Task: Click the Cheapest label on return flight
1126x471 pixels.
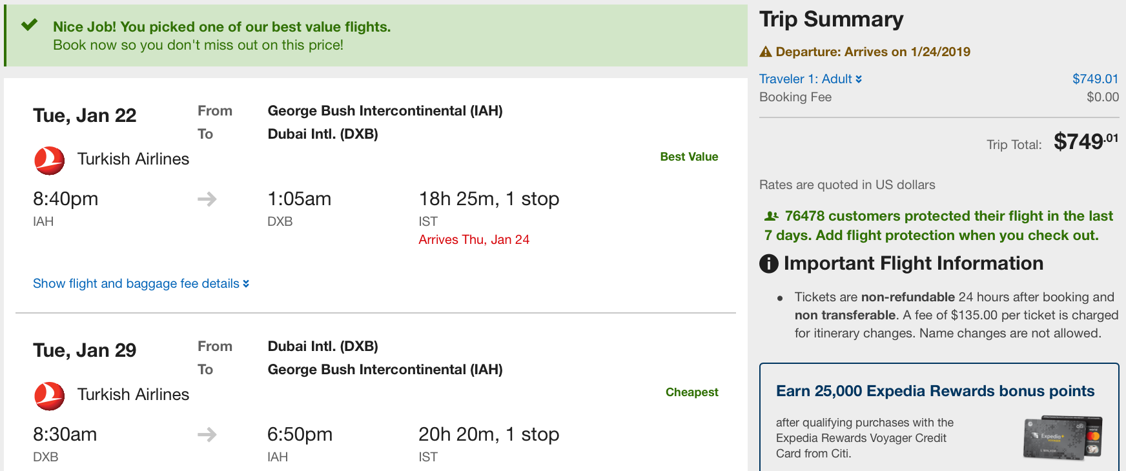Action: (x=691, y=392)
